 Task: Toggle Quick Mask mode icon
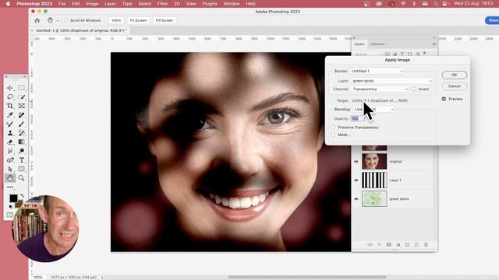click(x=10, y=215)
